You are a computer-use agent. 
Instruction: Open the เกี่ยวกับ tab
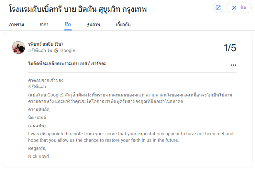click(123, 24)
